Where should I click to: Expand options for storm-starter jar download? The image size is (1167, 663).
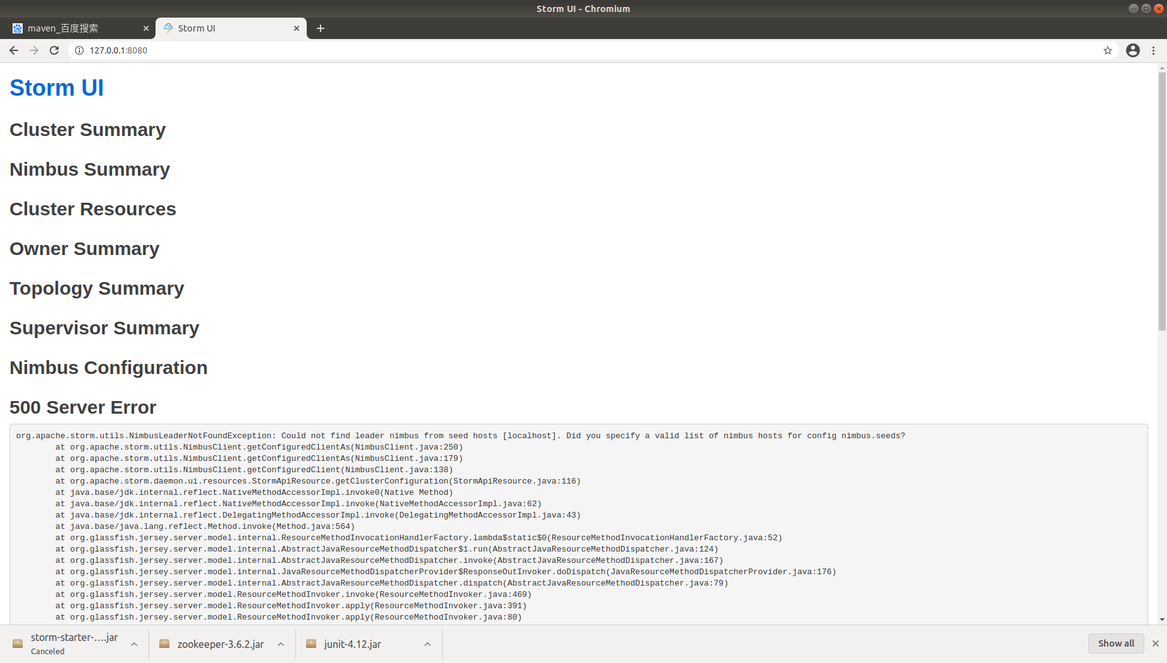134,643
